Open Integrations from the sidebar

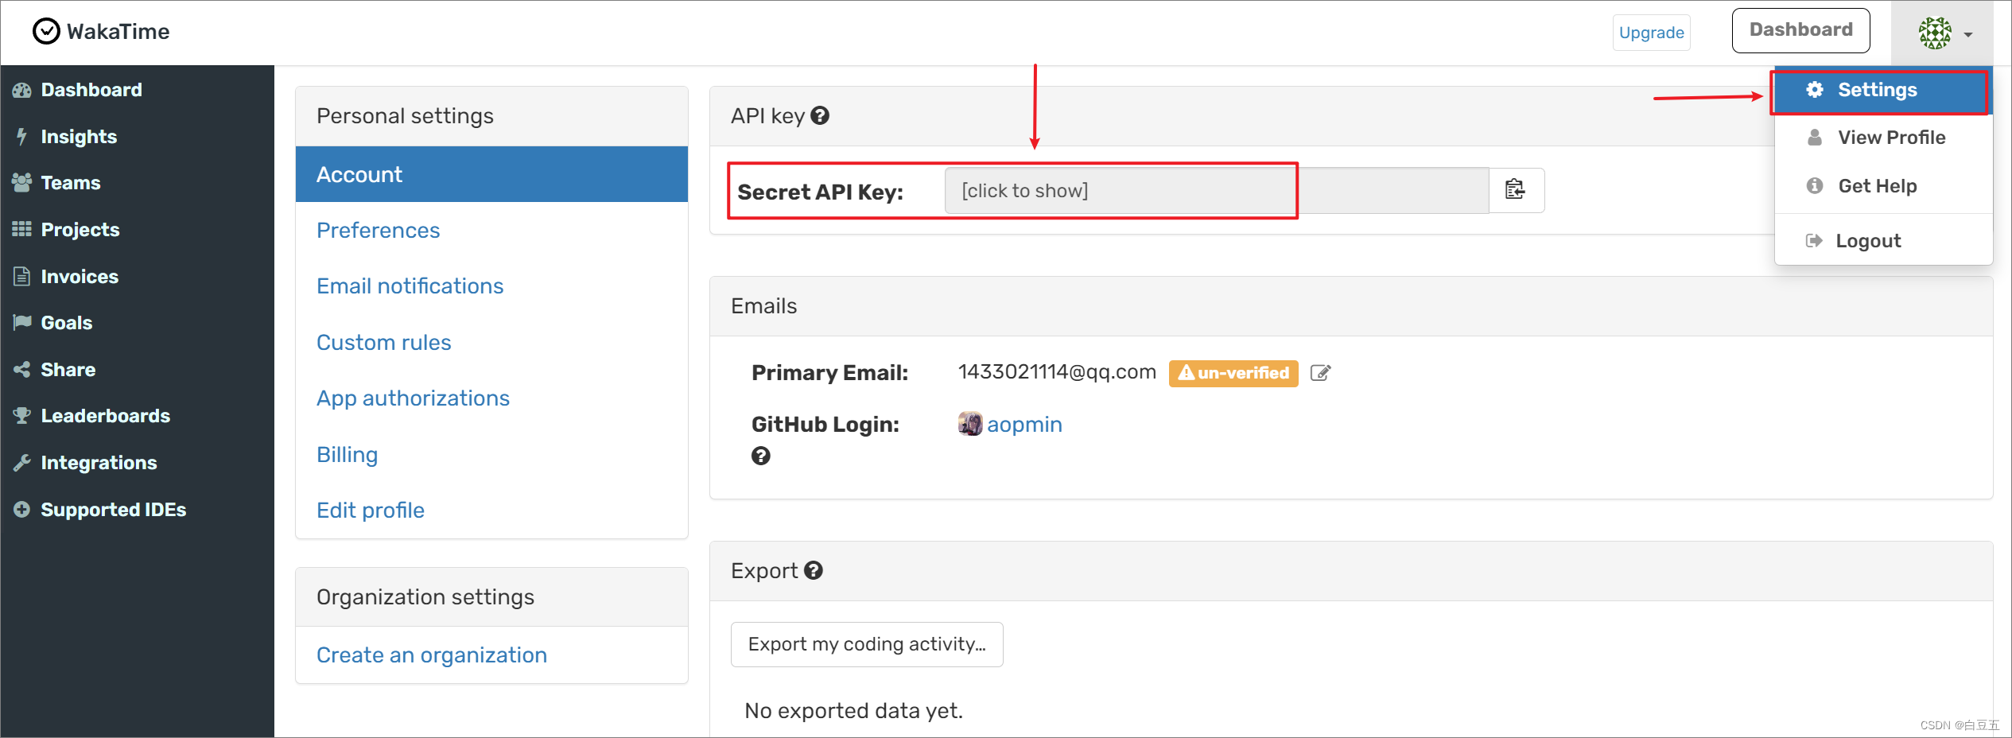coord(99,463)
